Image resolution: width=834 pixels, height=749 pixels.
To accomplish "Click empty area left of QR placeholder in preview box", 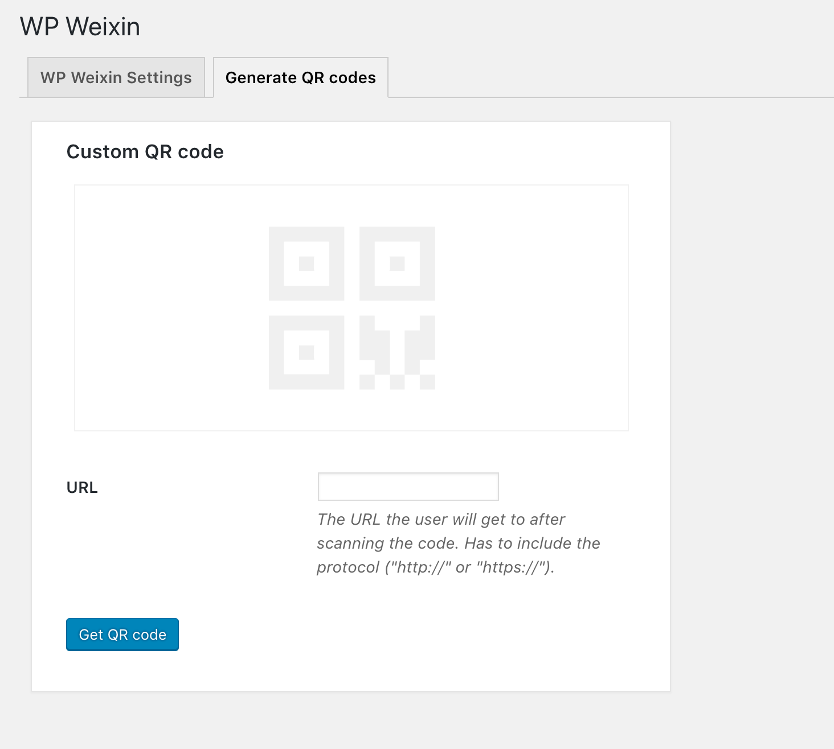I will click(x=171, y=308).
